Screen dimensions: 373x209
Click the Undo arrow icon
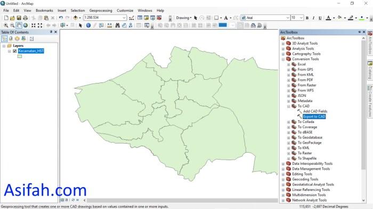(61, 18)
